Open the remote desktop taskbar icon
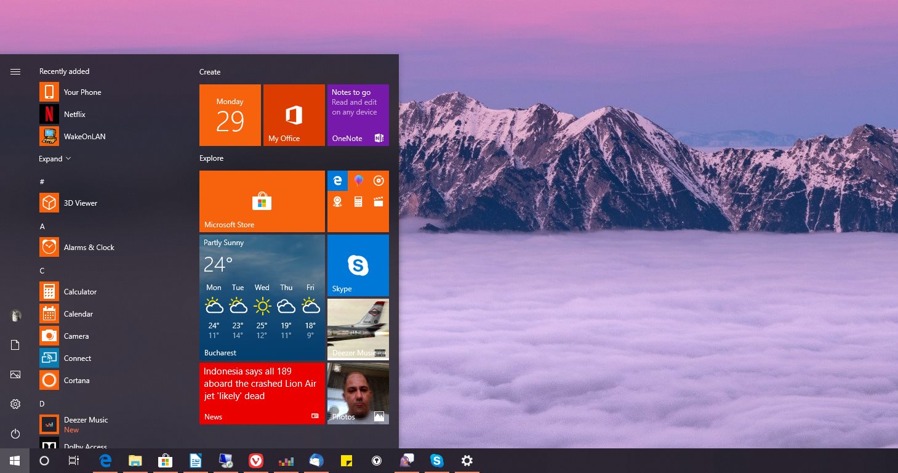This screenshot has height=473, width=898. (226, 461)
